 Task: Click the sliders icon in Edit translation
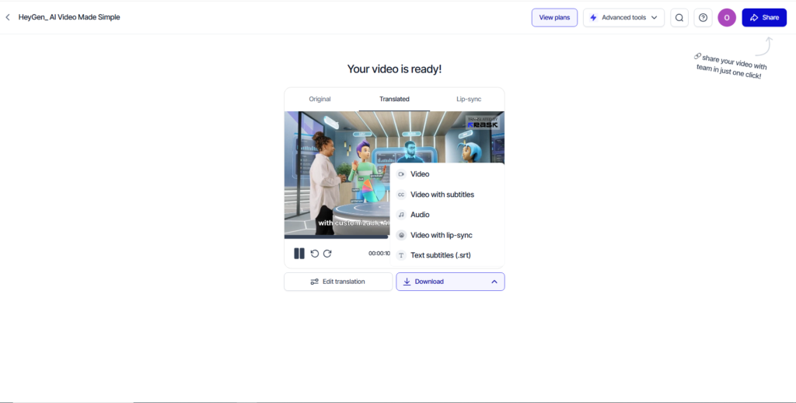[315, 282]
